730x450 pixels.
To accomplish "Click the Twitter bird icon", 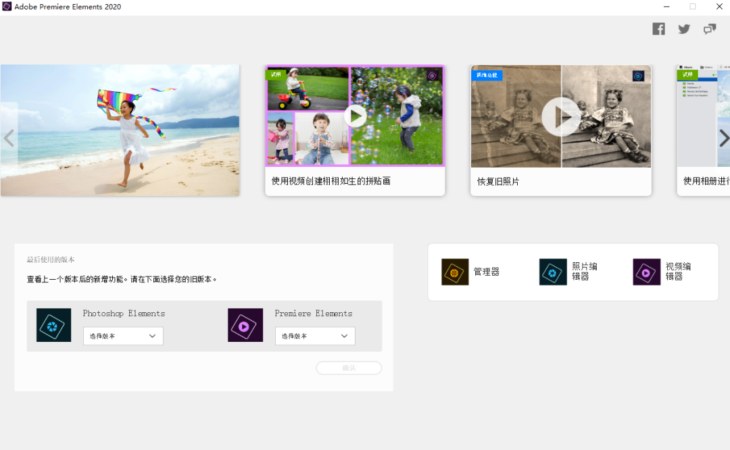I will click(x=684, y=29).
